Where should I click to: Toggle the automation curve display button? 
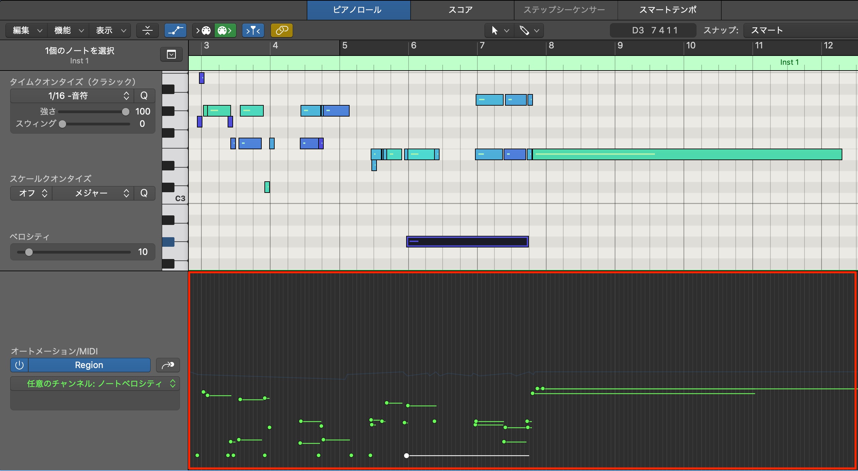pos(175,30)
